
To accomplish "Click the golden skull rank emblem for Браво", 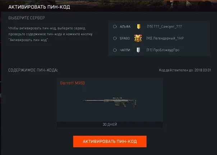I will pyautogui.click(x=138, y=38).
